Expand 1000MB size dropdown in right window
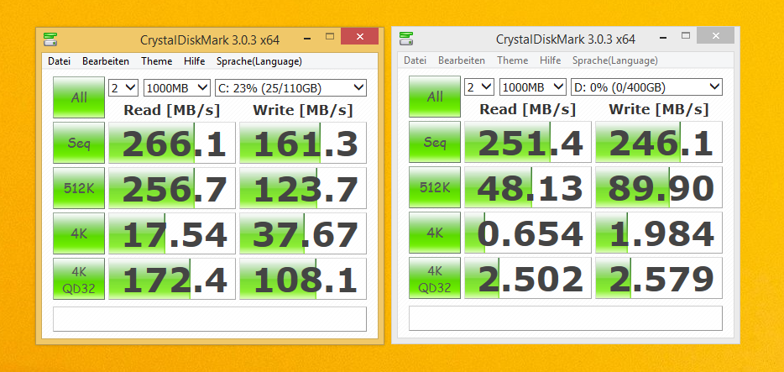784x372 pixels. (533, 87)
